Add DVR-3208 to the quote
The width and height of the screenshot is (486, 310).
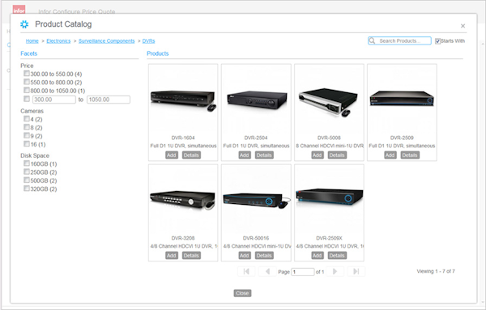(x=172, y=256)
